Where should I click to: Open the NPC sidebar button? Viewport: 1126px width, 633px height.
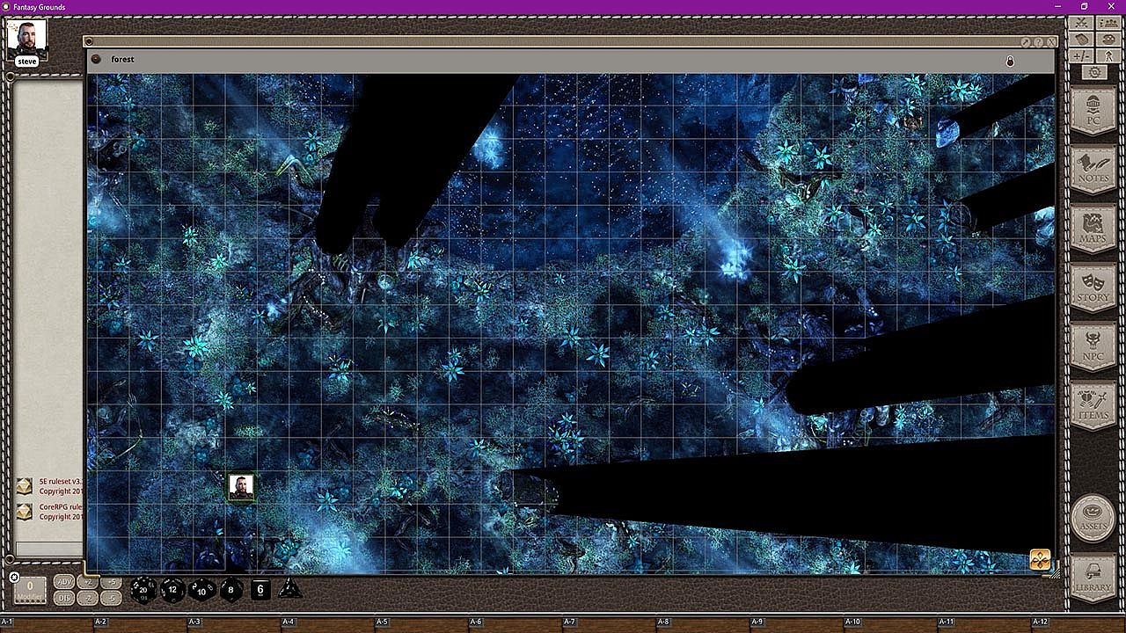point(1093,347)
